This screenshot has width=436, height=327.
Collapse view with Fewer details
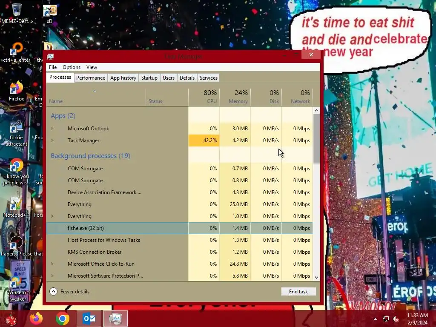pyautogui.click(x=69, y=291)
